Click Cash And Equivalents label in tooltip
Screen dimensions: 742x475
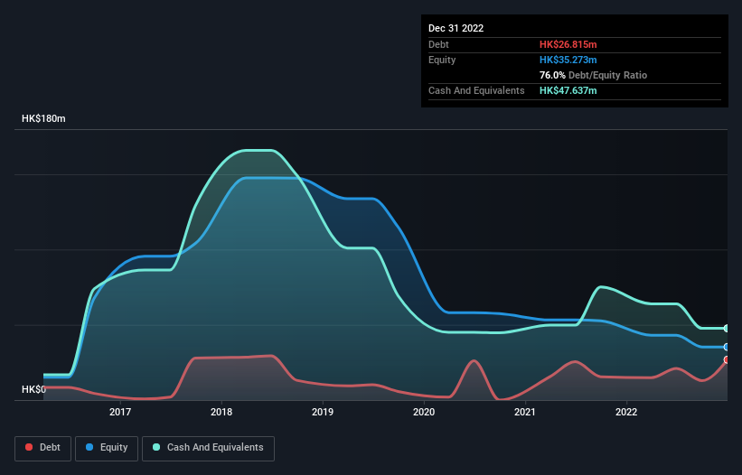pos(476,90)
